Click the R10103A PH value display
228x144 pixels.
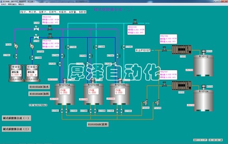point(65,92)
